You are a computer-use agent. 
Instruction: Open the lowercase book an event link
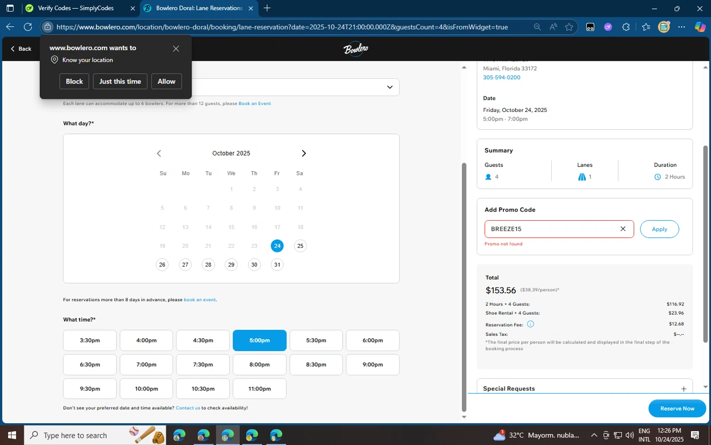tap(200, 300)
